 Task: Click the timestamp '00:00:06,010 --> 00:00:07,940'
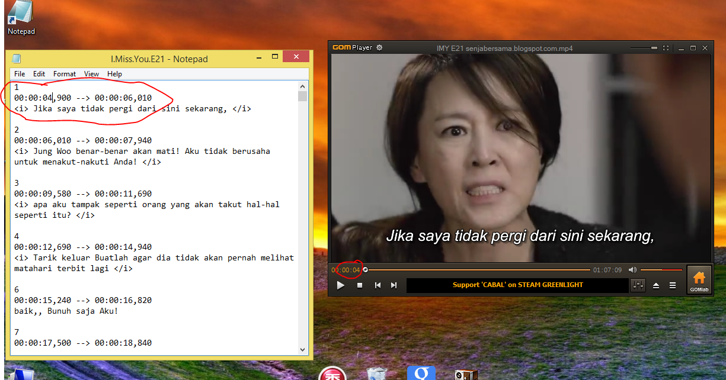point(83,140)
